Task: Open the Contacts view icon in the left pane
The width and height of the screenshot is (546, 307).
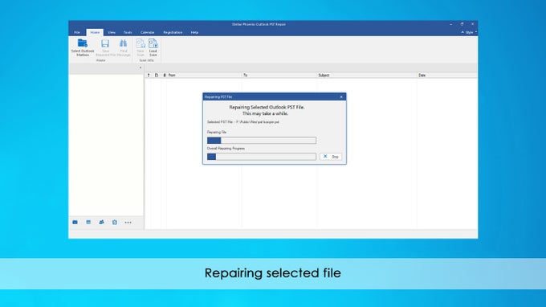Action: [101, 223]
